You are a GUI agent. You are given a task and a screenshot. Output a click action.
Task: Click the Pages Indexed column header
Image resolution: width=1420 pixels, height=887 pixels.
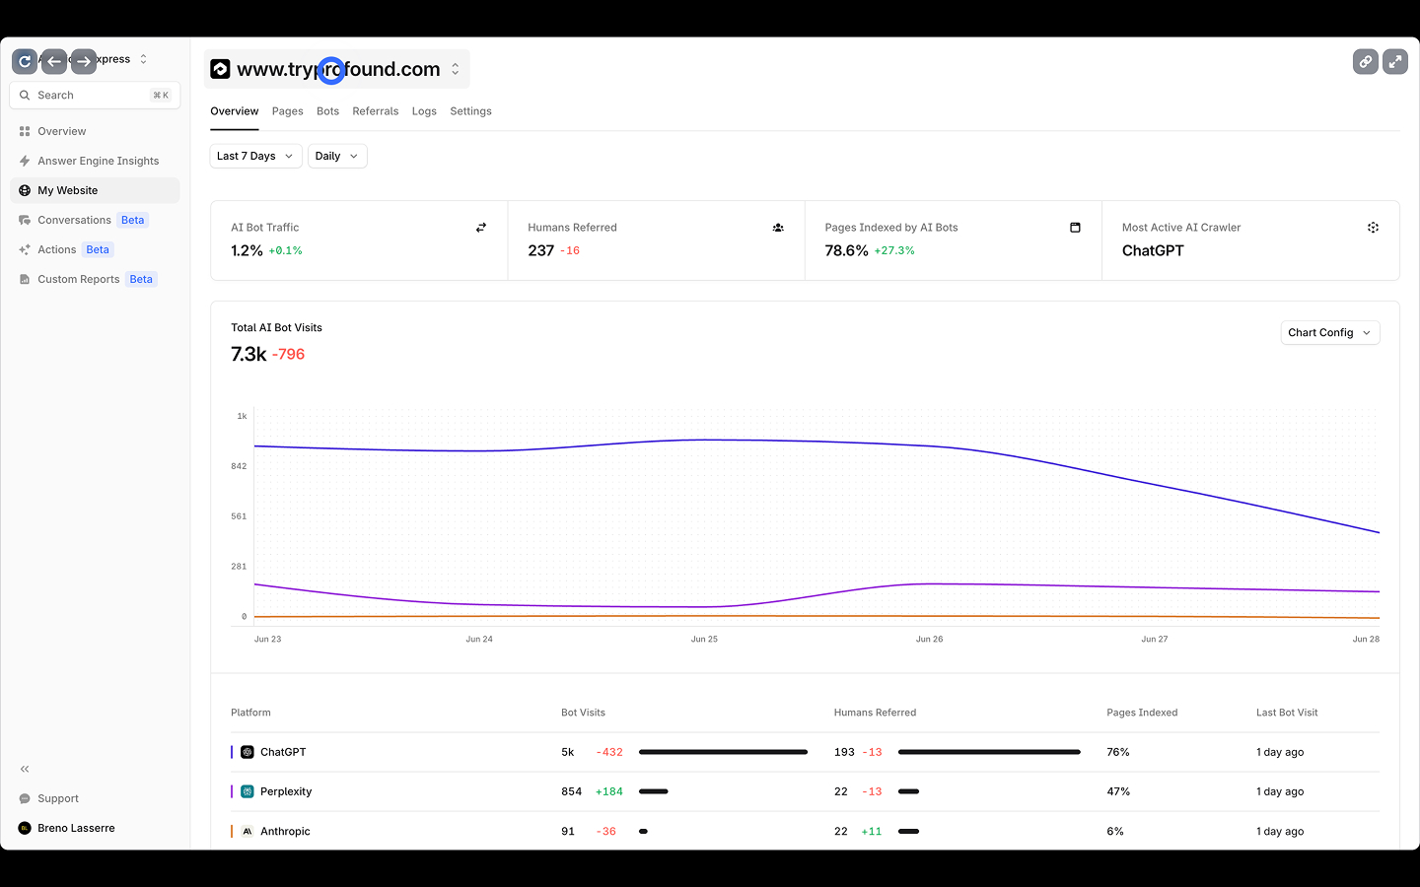coord(1142,713)
